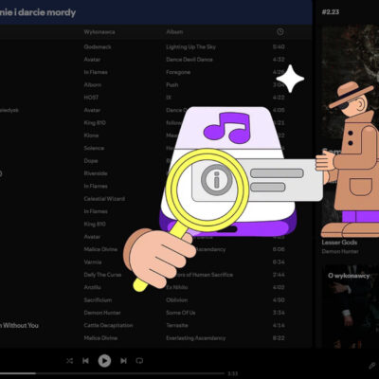Open Demon Hunter link under Lesser Gods
Image resolution: width=379 pixels, height=379 pixels.
tap(340, 252)
